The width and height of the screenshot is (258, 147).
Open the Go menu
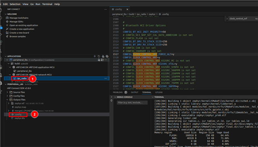coord(32,4)
